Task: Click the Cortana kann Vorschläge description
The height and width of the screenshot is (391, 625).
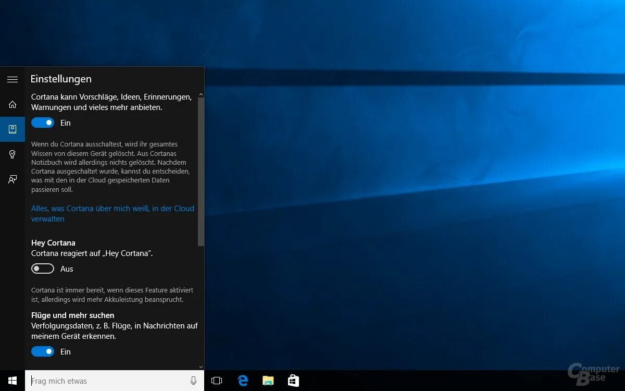Action: tap(111, 102)
